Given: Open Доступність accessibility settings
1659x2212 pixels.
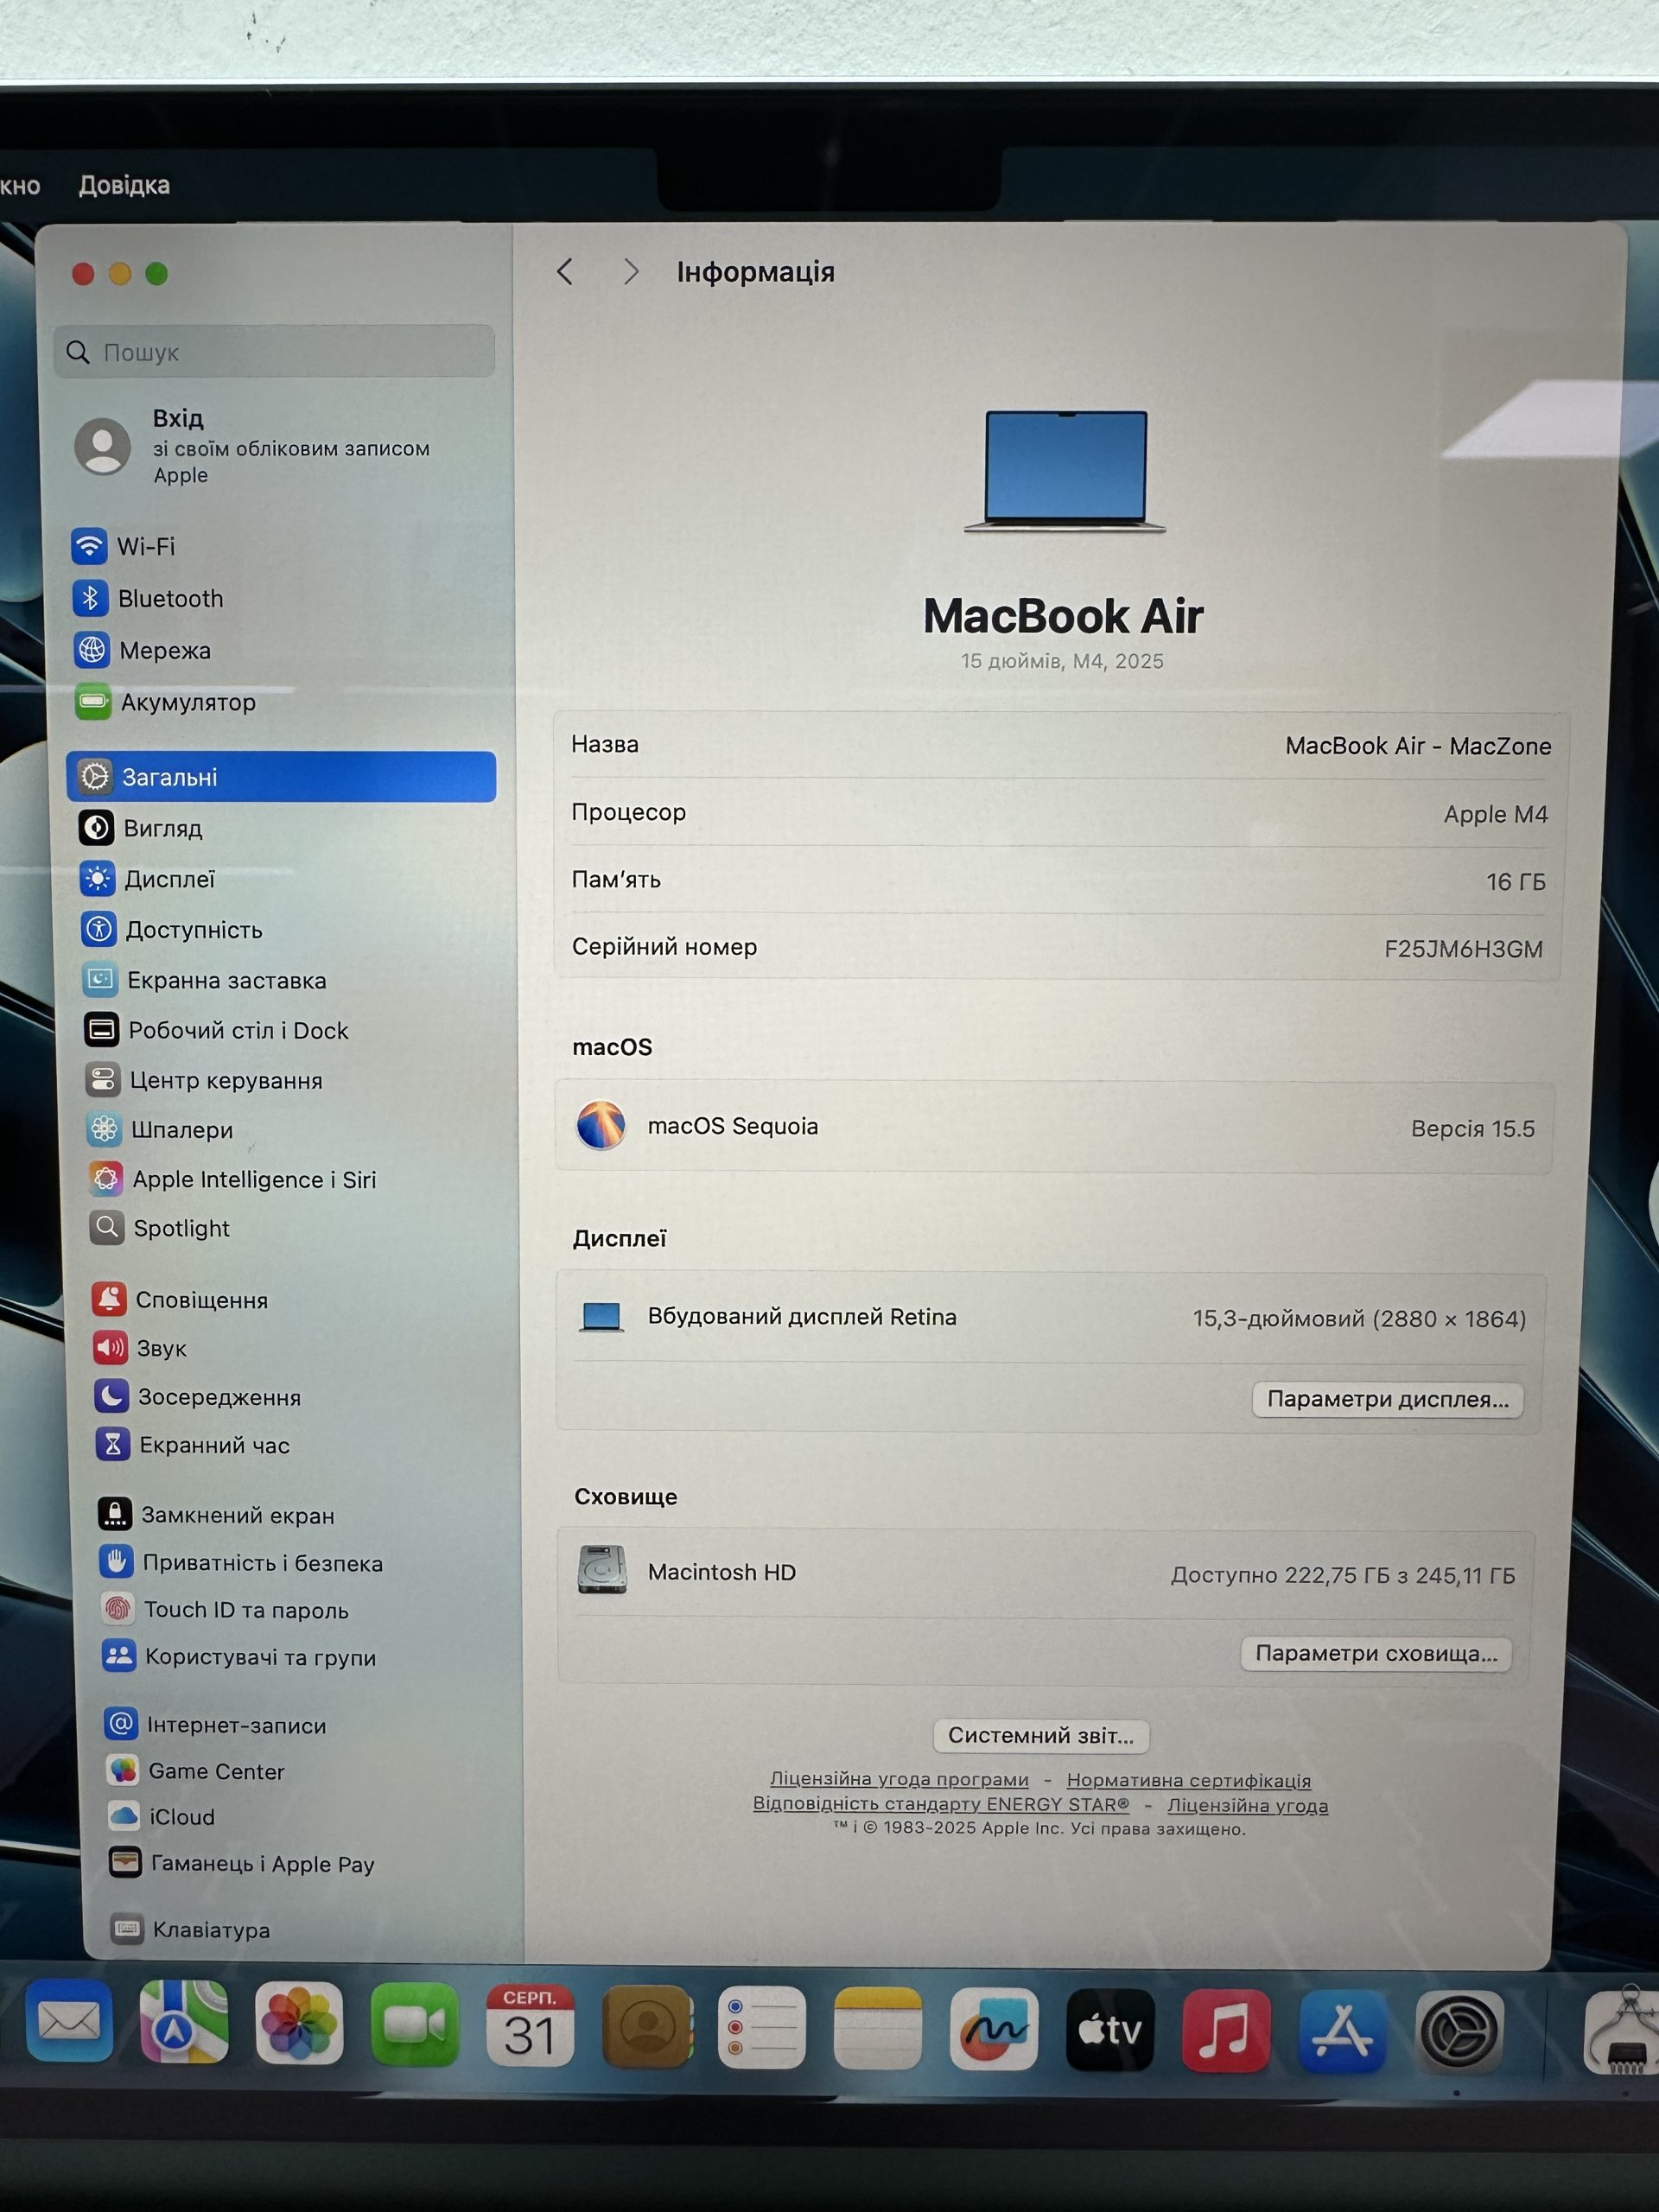Looking at the screenshot, I should [x=172, y=929].
